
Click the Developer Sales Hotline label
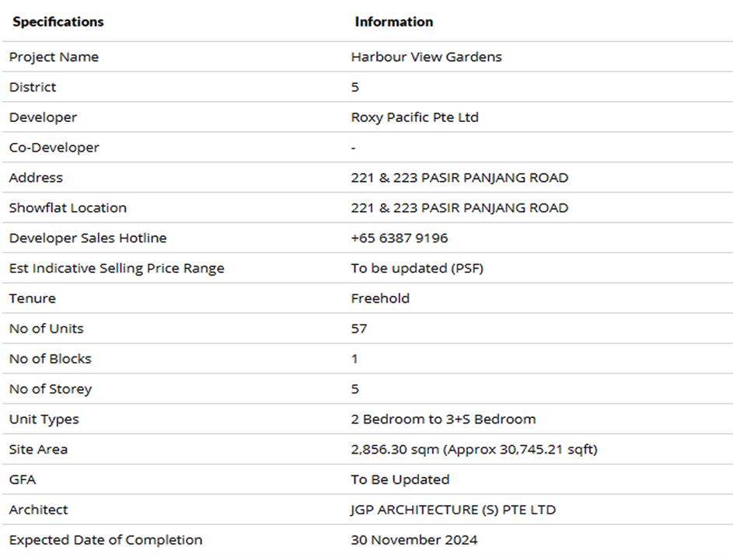pos(88,238)
